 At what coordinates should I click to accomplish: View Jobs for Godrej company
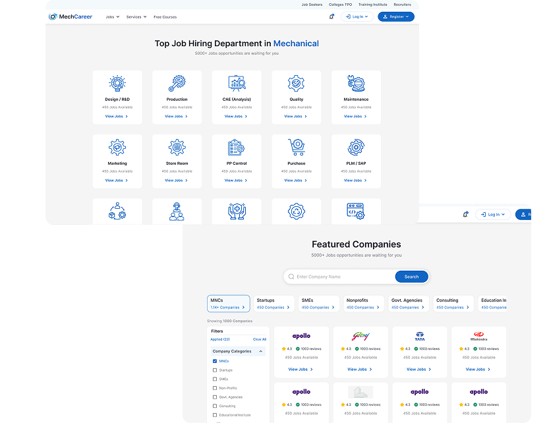(360, 369)
